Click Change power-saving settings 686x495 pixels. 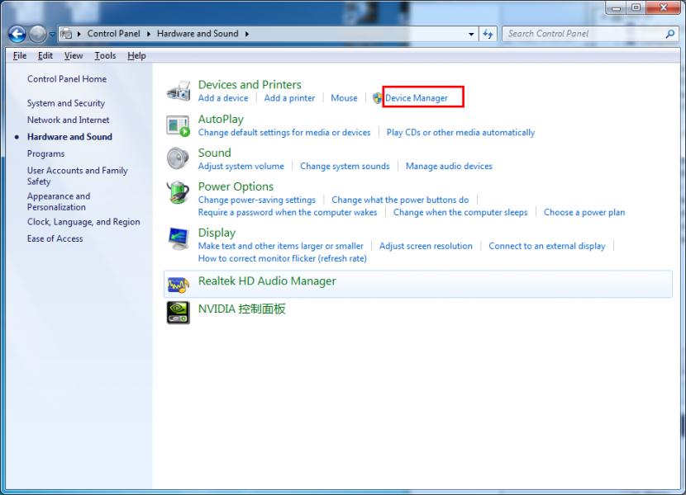(x=257, y=200)
